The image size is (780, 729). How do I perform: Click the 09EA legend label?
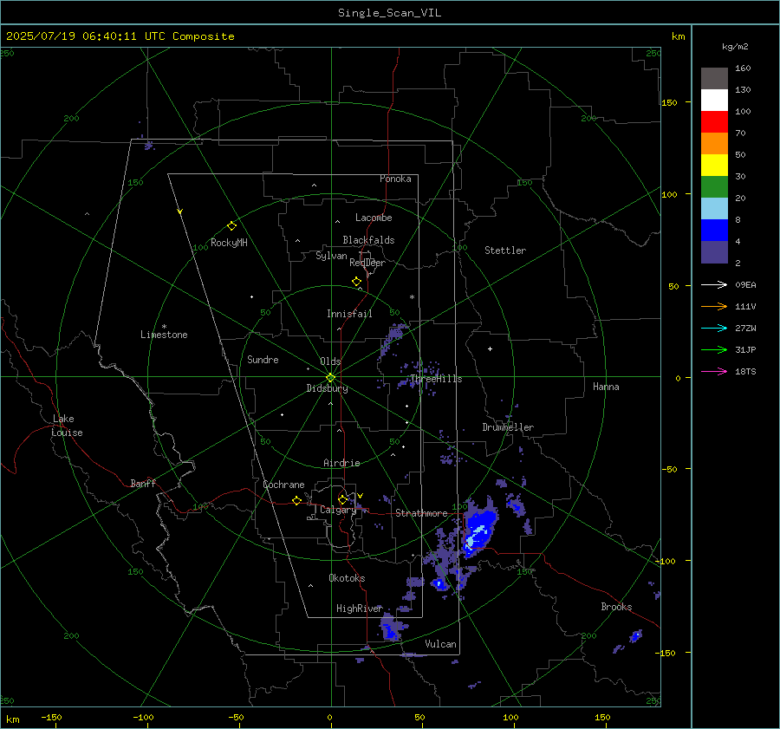[745, 285]
